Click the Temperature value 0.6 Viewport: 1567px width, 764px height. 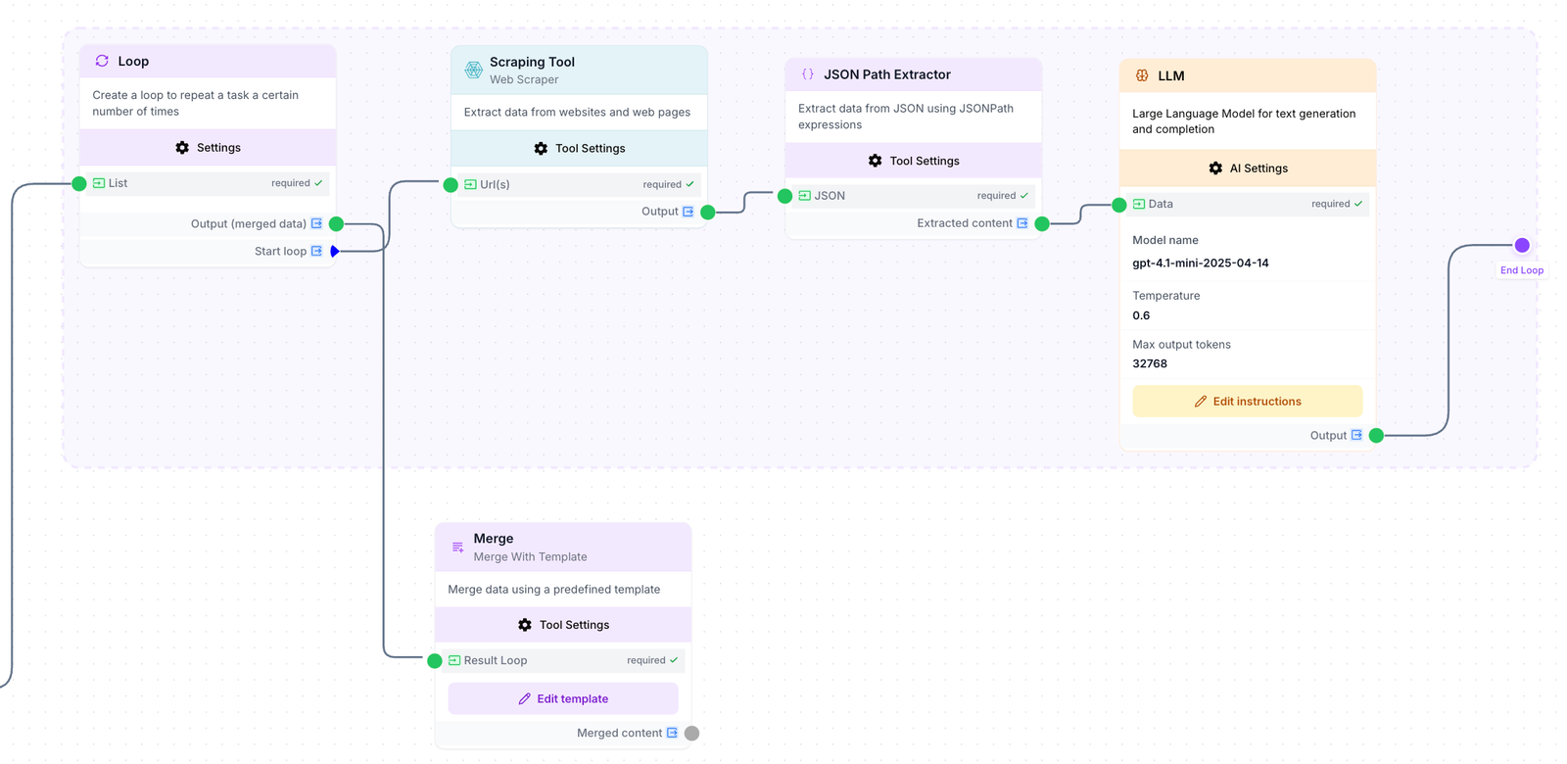click(x=1141, y=315)
